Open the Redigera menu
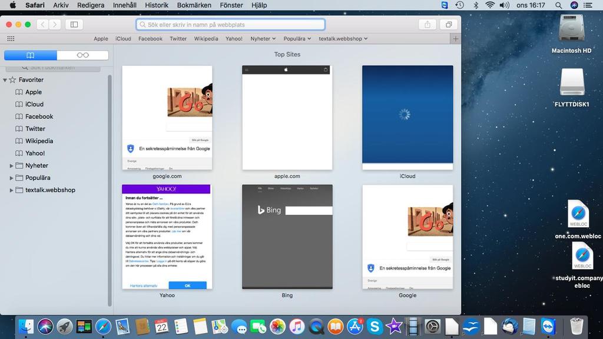The width and height of the screenshot is (603, 339). pos(91,5)
